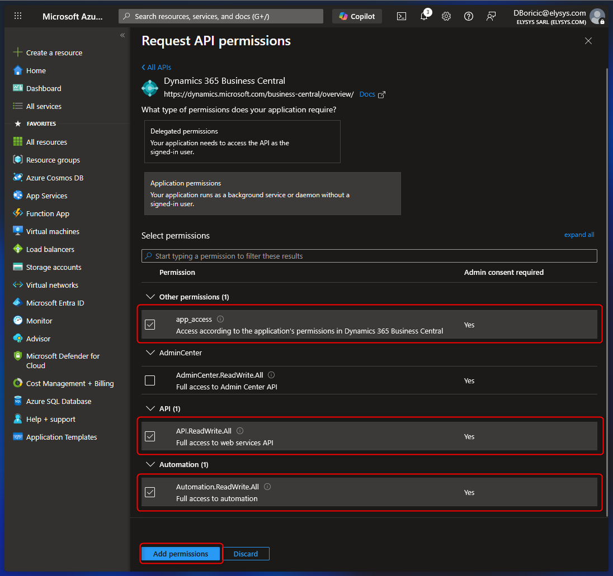
Task: Click the feedback icon in top bar
Action: click(x=491, y=16)
